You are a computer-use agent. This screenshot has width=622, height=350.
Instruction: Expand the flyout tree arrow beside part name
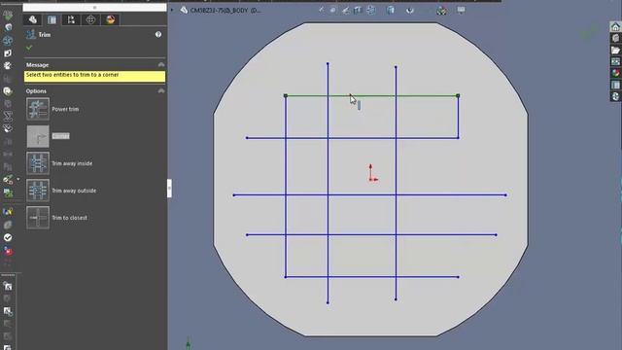(172, 10)
